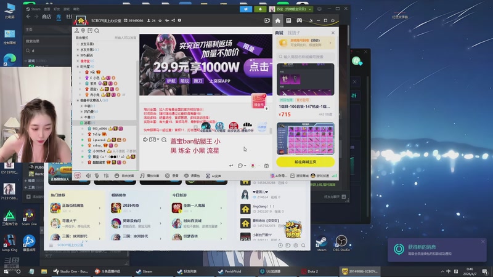Open the member person icon above channel list
Image resolution: width=493 pixels, height=277 pixels.
pyautogui.click(x=76, y=31)
